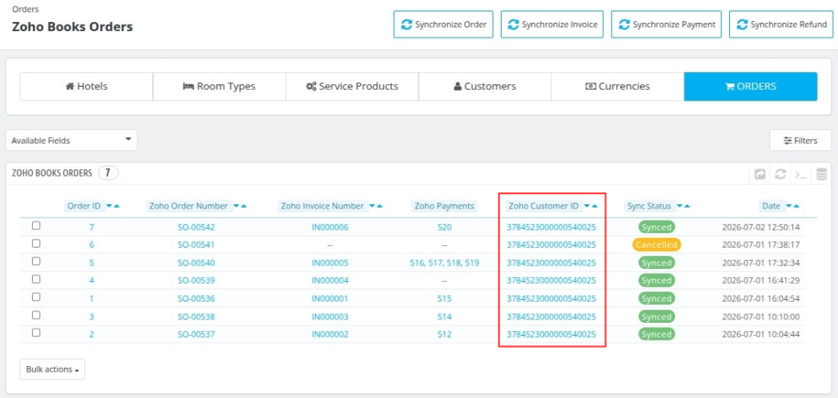Click the up sort arrow beside Zoho Order Number
The height and width of the screenshot is (398, 838).
(x=244, y=206)
